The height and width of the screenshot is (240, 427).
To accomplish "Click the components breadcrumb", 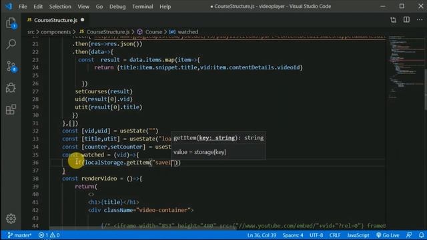I will 56,32.
